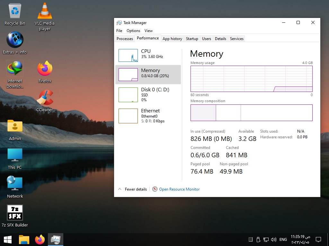
Task: Launch File Explorer from the taskbar
Action: point(24,240)
